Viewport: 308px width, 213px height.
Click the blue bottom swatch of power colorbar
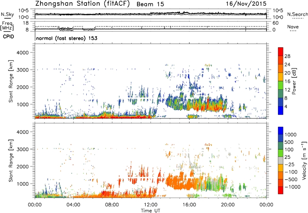click(281, 110)
